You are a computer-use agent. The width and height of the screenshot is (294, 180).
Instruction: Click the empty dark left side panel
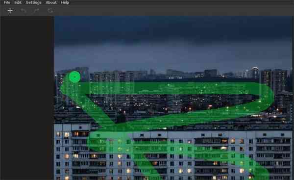point(27,98)
